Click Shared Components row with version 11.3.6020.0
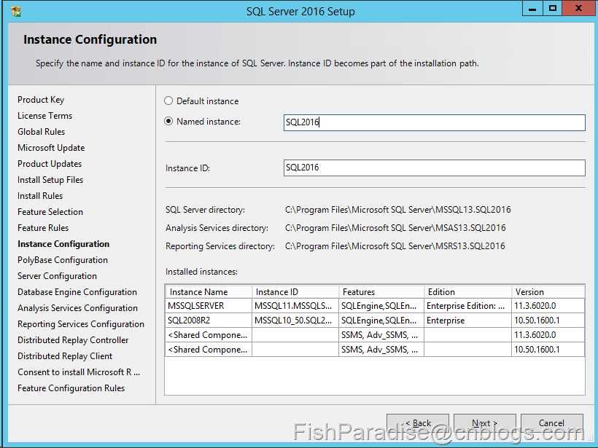This screenshot has width=598, height=448. pyautogui.click(x=375, y=335)
